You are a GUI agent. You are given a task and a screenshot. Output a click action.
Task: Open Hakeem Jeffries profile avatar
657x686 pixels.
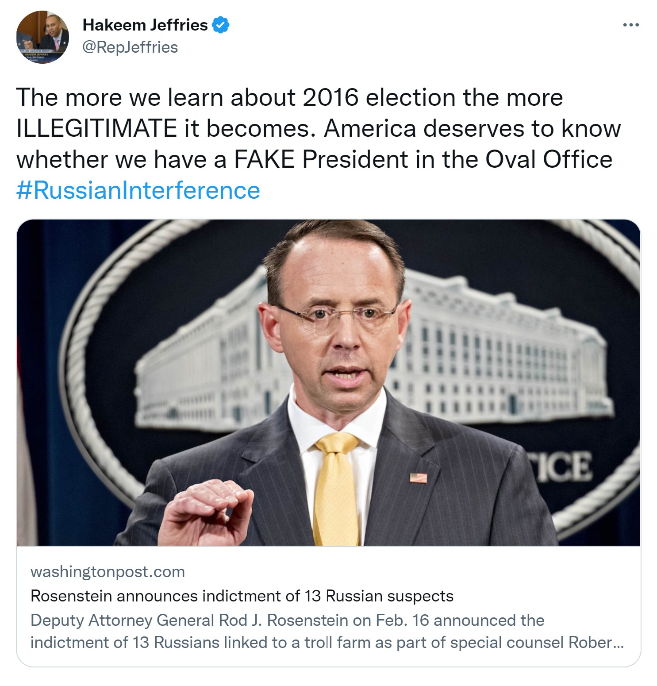click(x=42, y=37)
